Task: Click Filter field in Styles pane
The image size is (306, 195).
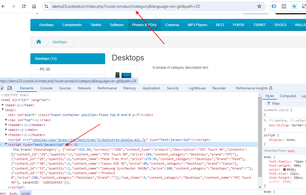Action: point(285,104)
